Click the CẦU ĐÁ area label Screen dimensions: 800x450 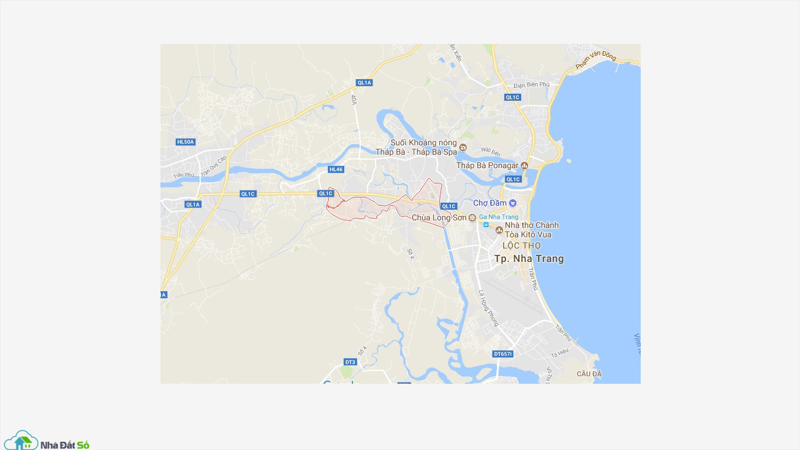point(589,374)
